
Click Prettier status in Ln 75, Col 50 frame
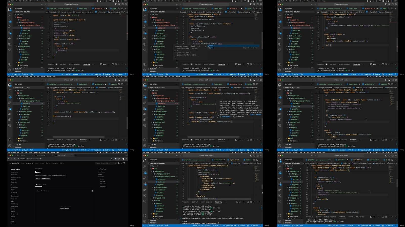coord(254,150)
